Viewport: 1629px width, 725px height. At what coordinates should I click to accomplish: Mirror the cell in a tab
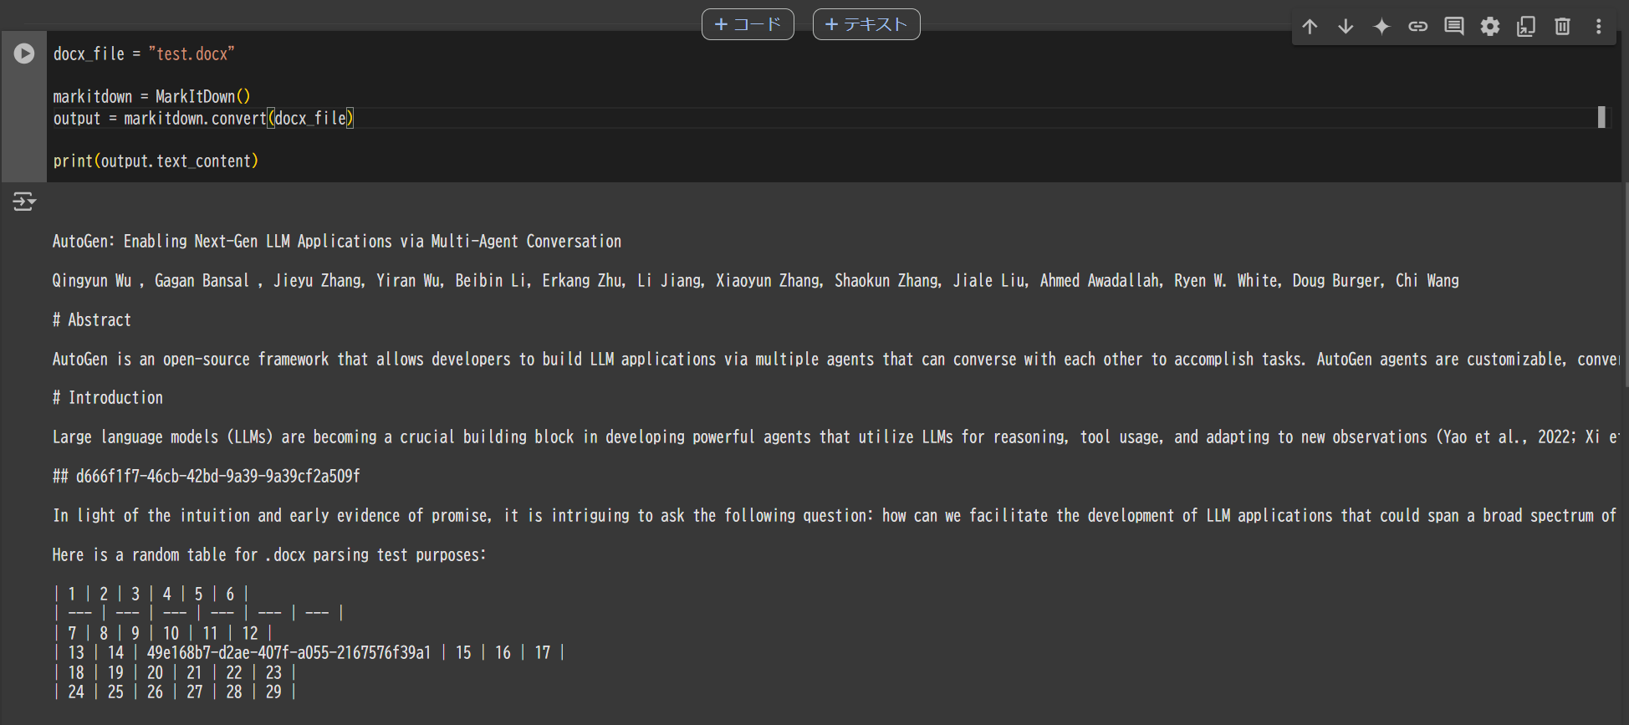[1525, 26]
